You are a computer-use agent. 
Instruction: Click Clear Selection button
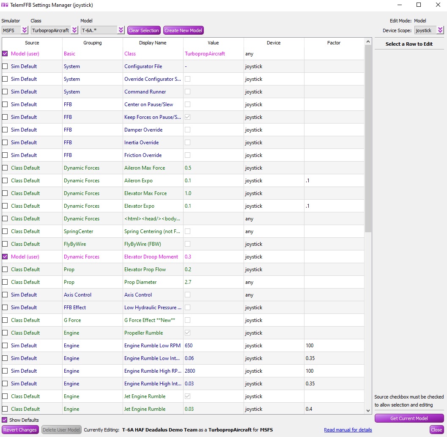pyautogui.click(x=144, y=30)
